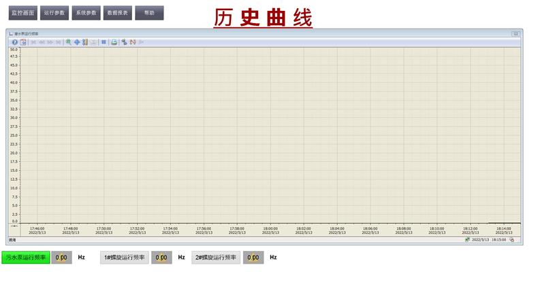Screen dimensions: 549x308
Task: Open the configuration dialog icon in toolbar
Action: (23, 42)
